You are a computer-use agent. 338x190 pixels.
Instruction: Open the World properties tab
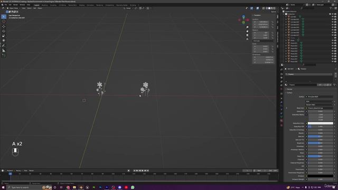[x=281, y=89]
